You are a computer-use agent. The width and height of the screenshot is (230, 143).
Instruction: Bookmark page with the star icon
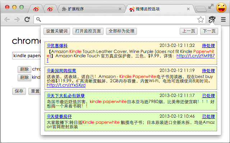coord(201,20)
